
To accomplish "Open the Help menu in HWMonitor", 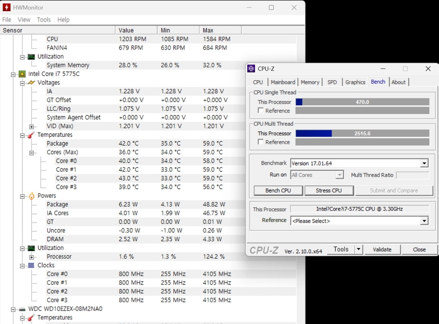I will coord(63,19).
